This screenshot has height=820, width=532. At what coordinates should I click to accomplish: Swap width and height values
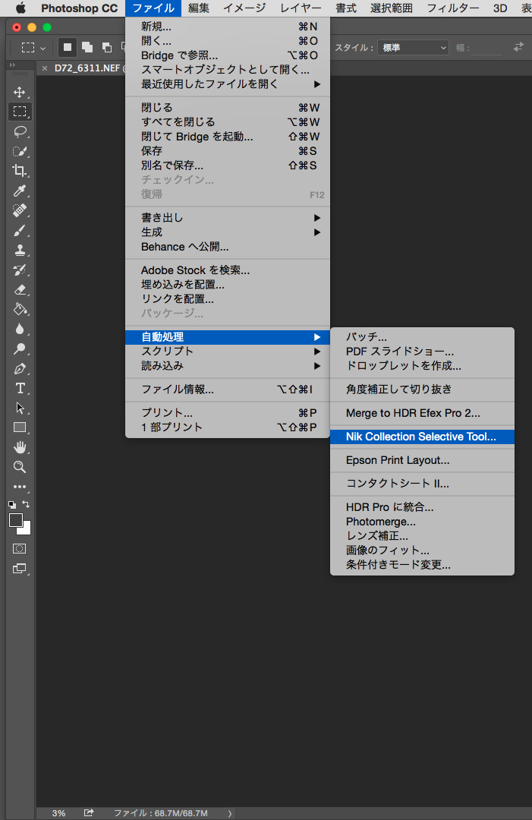[518, 47]
